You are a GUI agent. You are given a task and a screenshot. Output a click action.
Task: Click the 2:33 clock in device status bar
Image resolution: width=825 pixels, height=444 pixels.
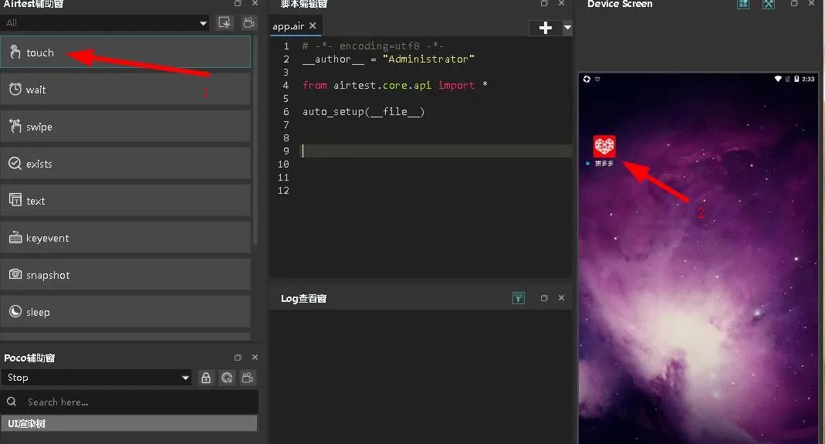pos(808,79)
